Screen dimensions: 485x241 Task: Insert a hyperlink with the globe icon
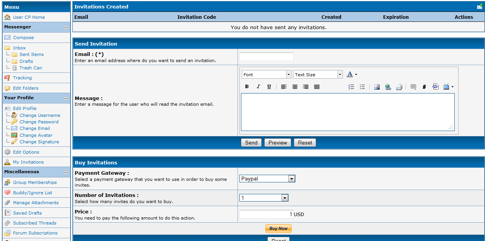pyautogui.click(x=388, y=87)
